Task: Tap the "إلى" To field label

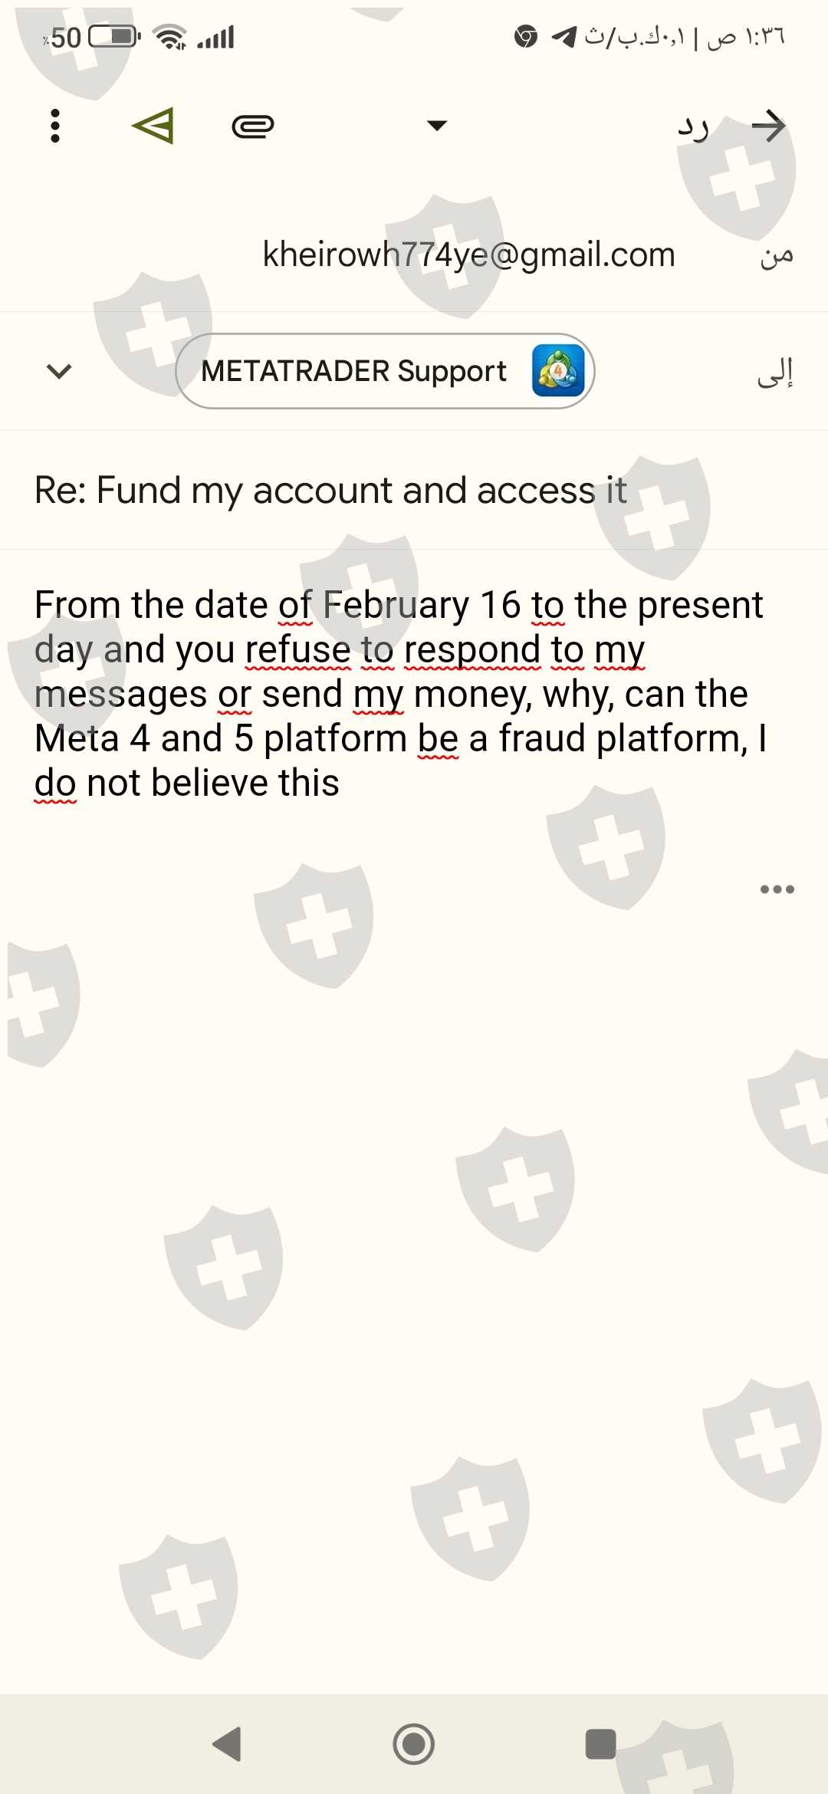Action: tap(774, 373)
